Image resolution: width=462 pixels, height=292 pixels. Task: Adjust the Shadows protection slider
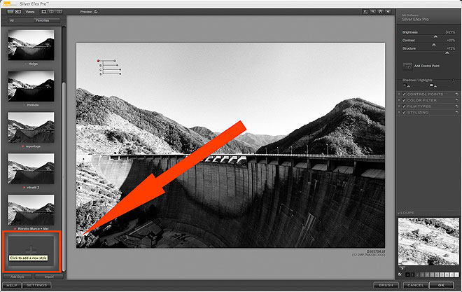pyautogui.click(x=408, y=86)
